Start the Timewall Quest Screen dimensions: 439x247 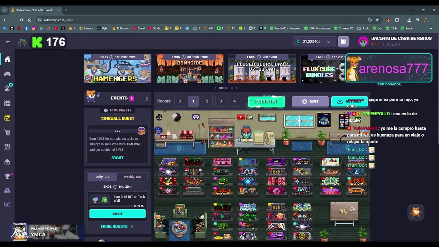(117, 158)
